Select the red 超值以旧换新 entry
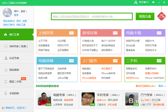This screenshot has width=168, height=112. click(152, 73)
